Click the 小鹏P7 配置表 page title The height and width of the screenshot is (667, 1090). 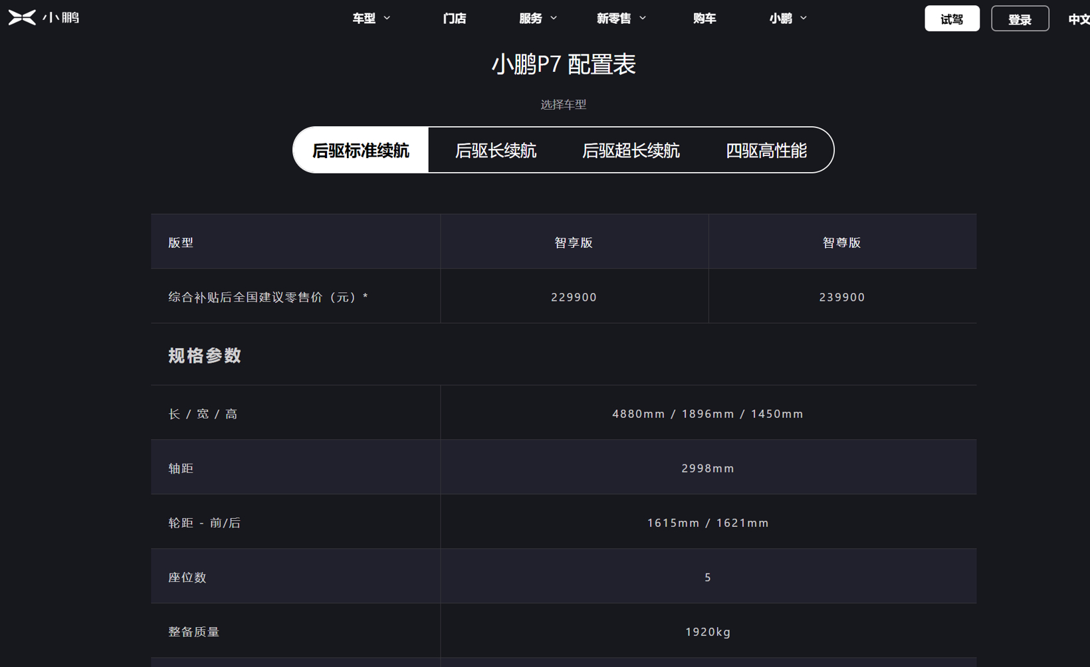pos(564,64)
